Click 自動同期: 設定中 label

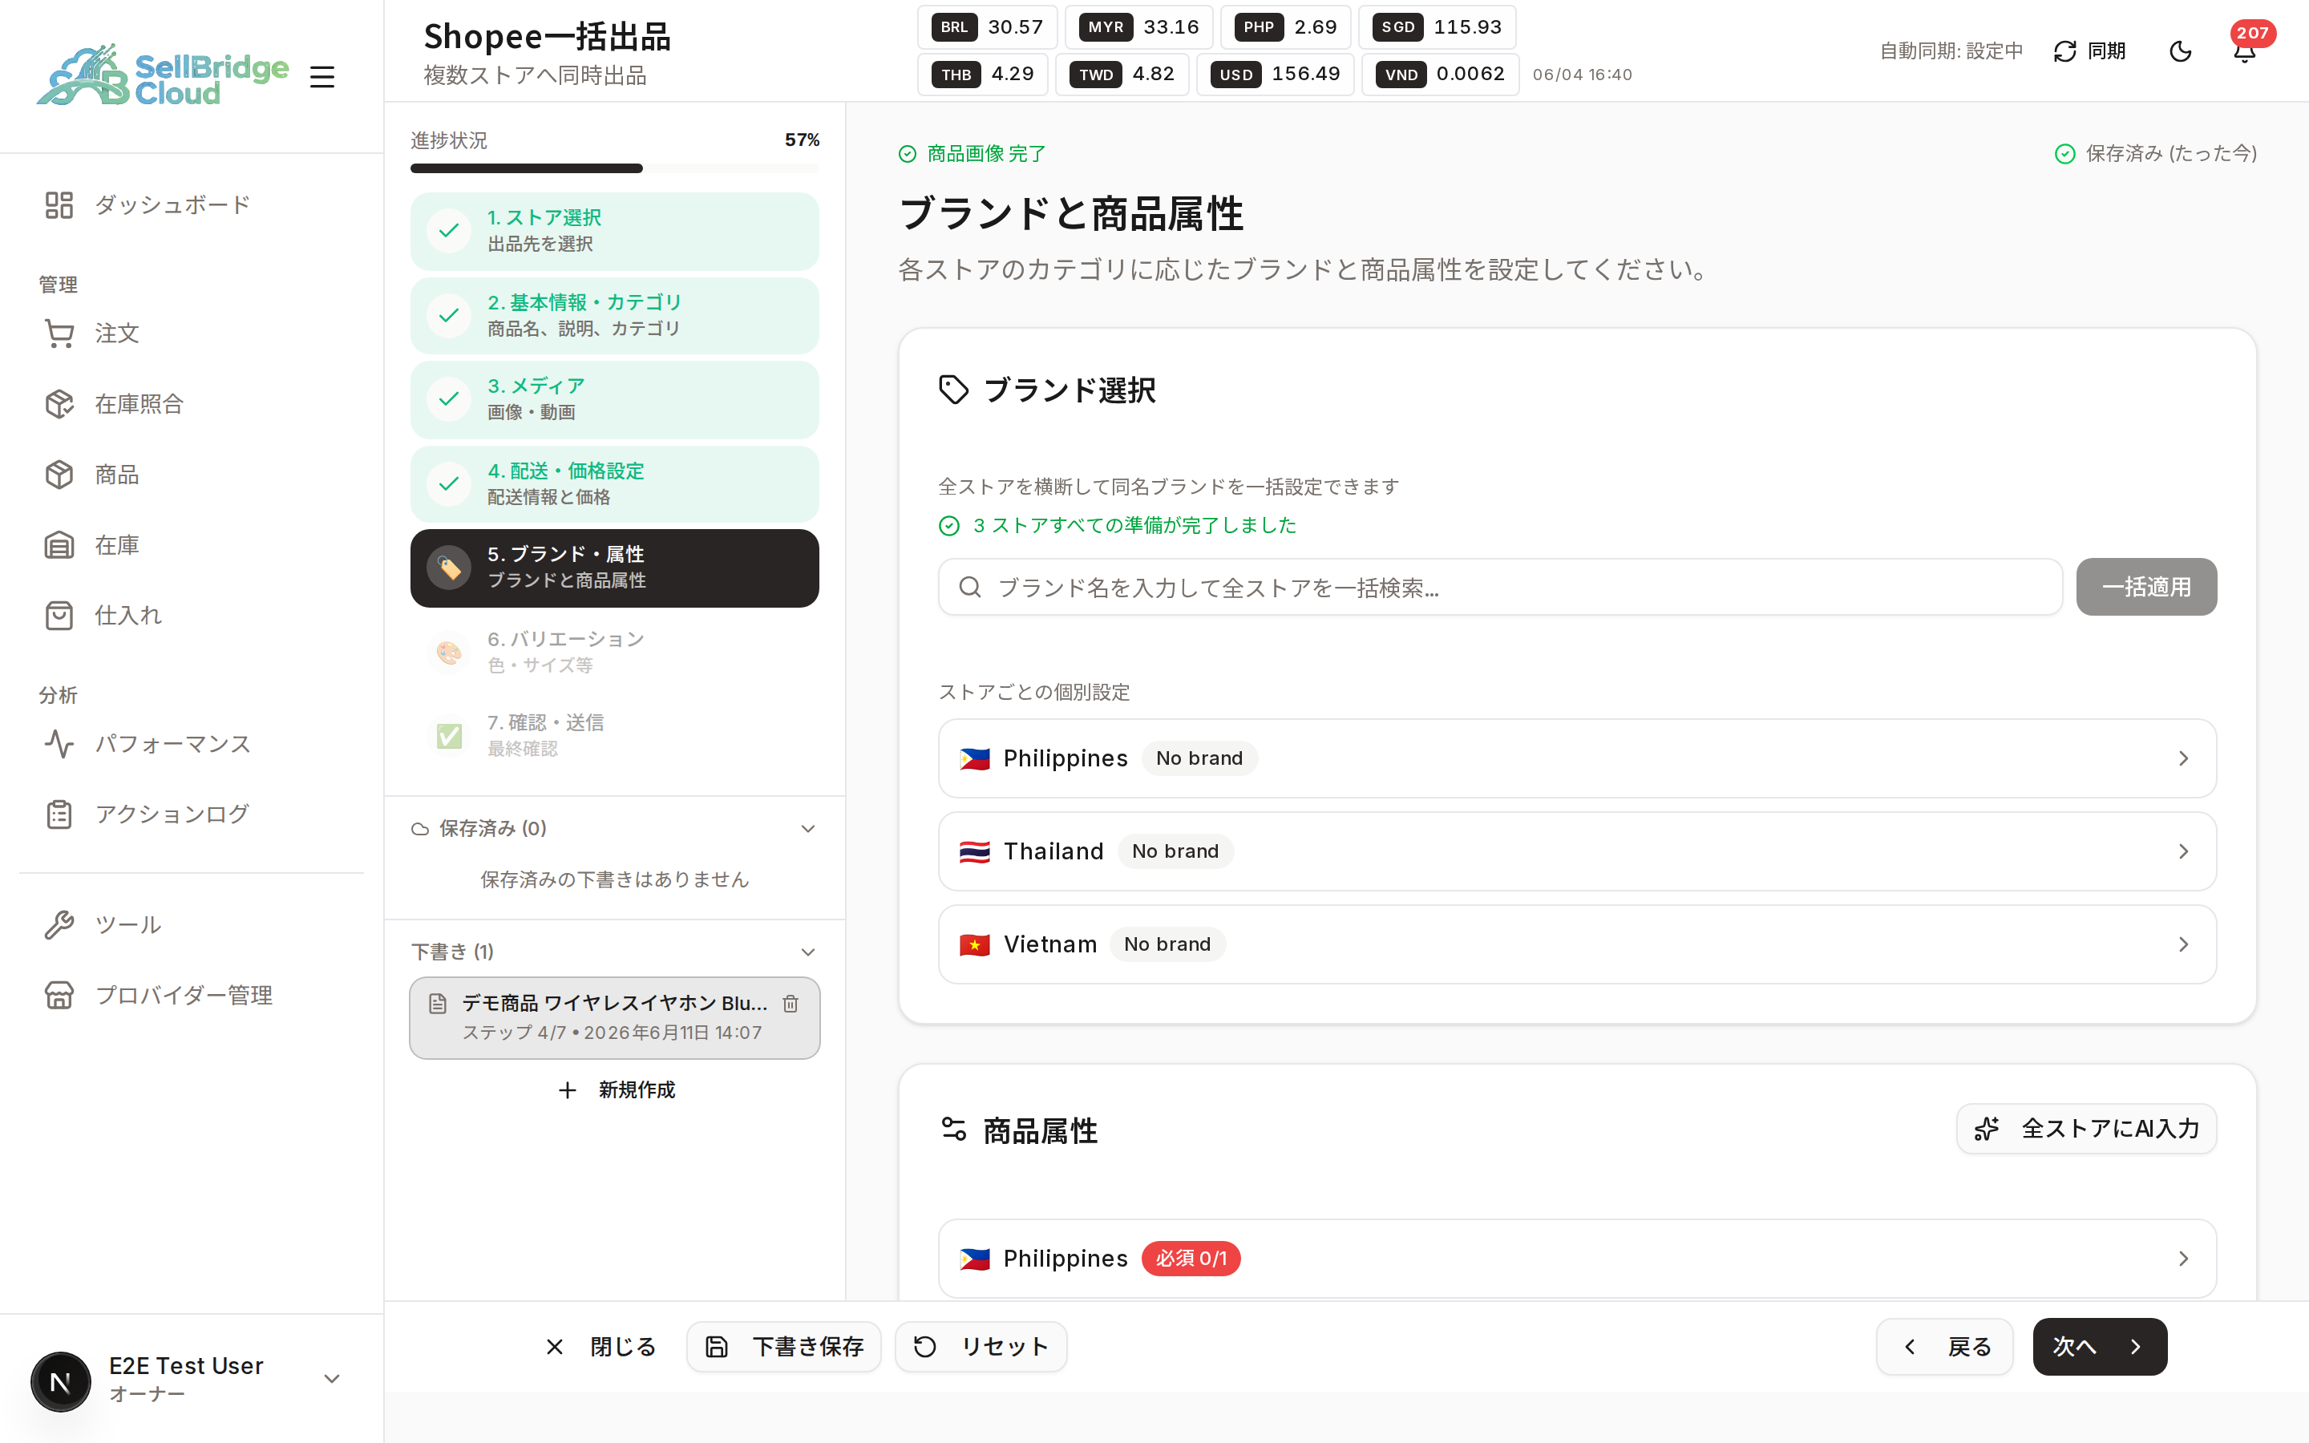[x=1951, y=51]
